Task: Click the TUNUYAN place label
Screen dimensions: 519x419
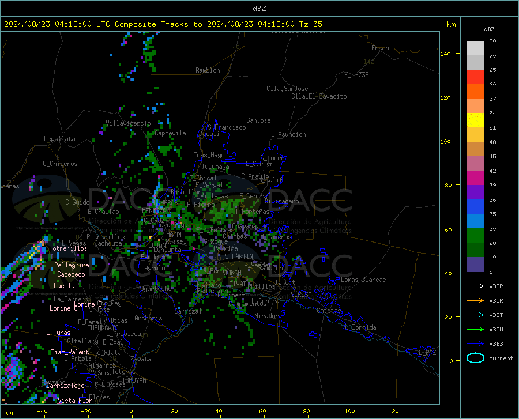Action: point(134,380)
